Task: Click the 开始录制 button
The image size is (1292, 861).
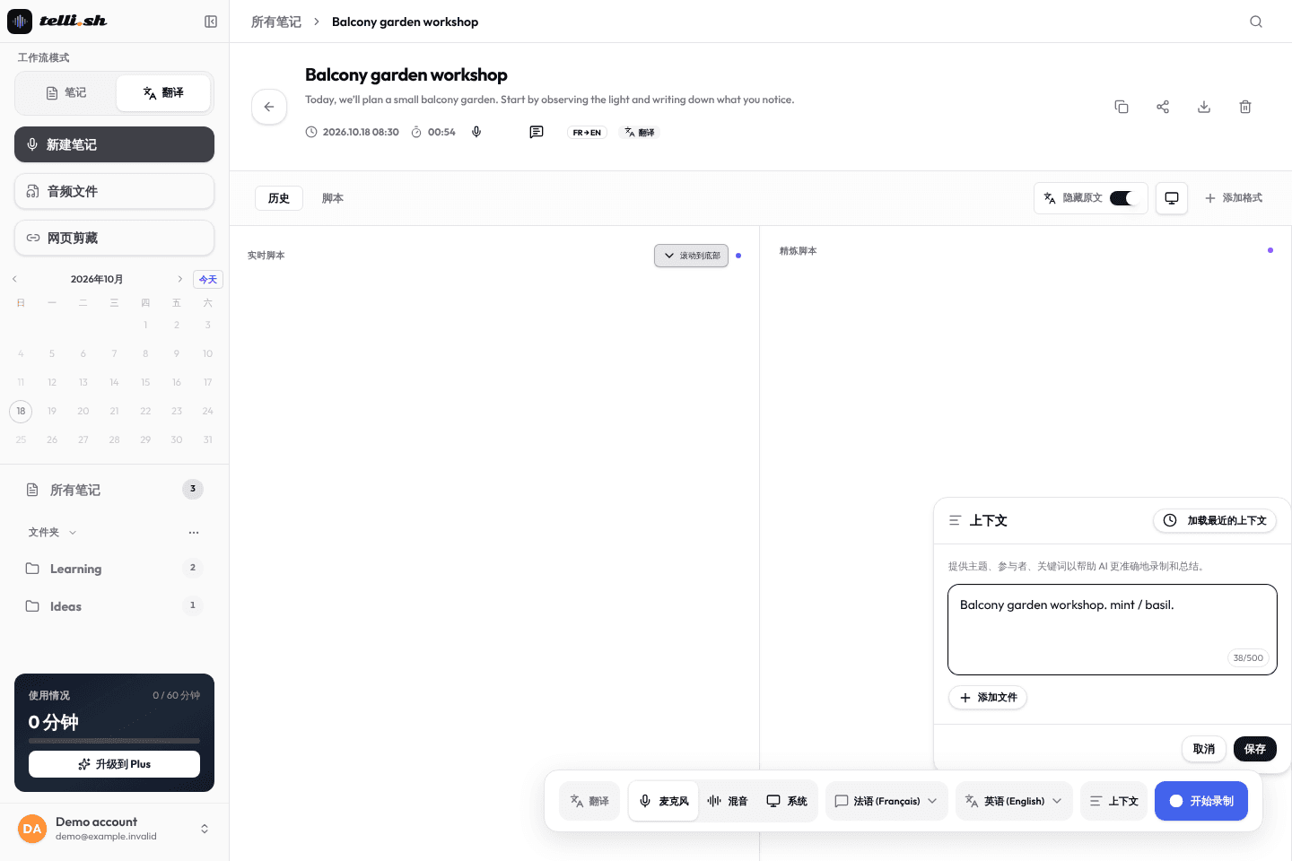Action: click(1201, 801)
